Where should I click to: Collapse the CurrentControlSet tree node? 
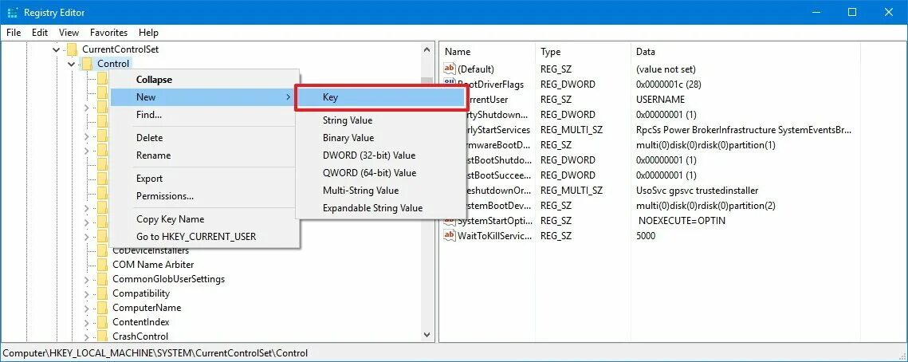click(x=56, y=49)
